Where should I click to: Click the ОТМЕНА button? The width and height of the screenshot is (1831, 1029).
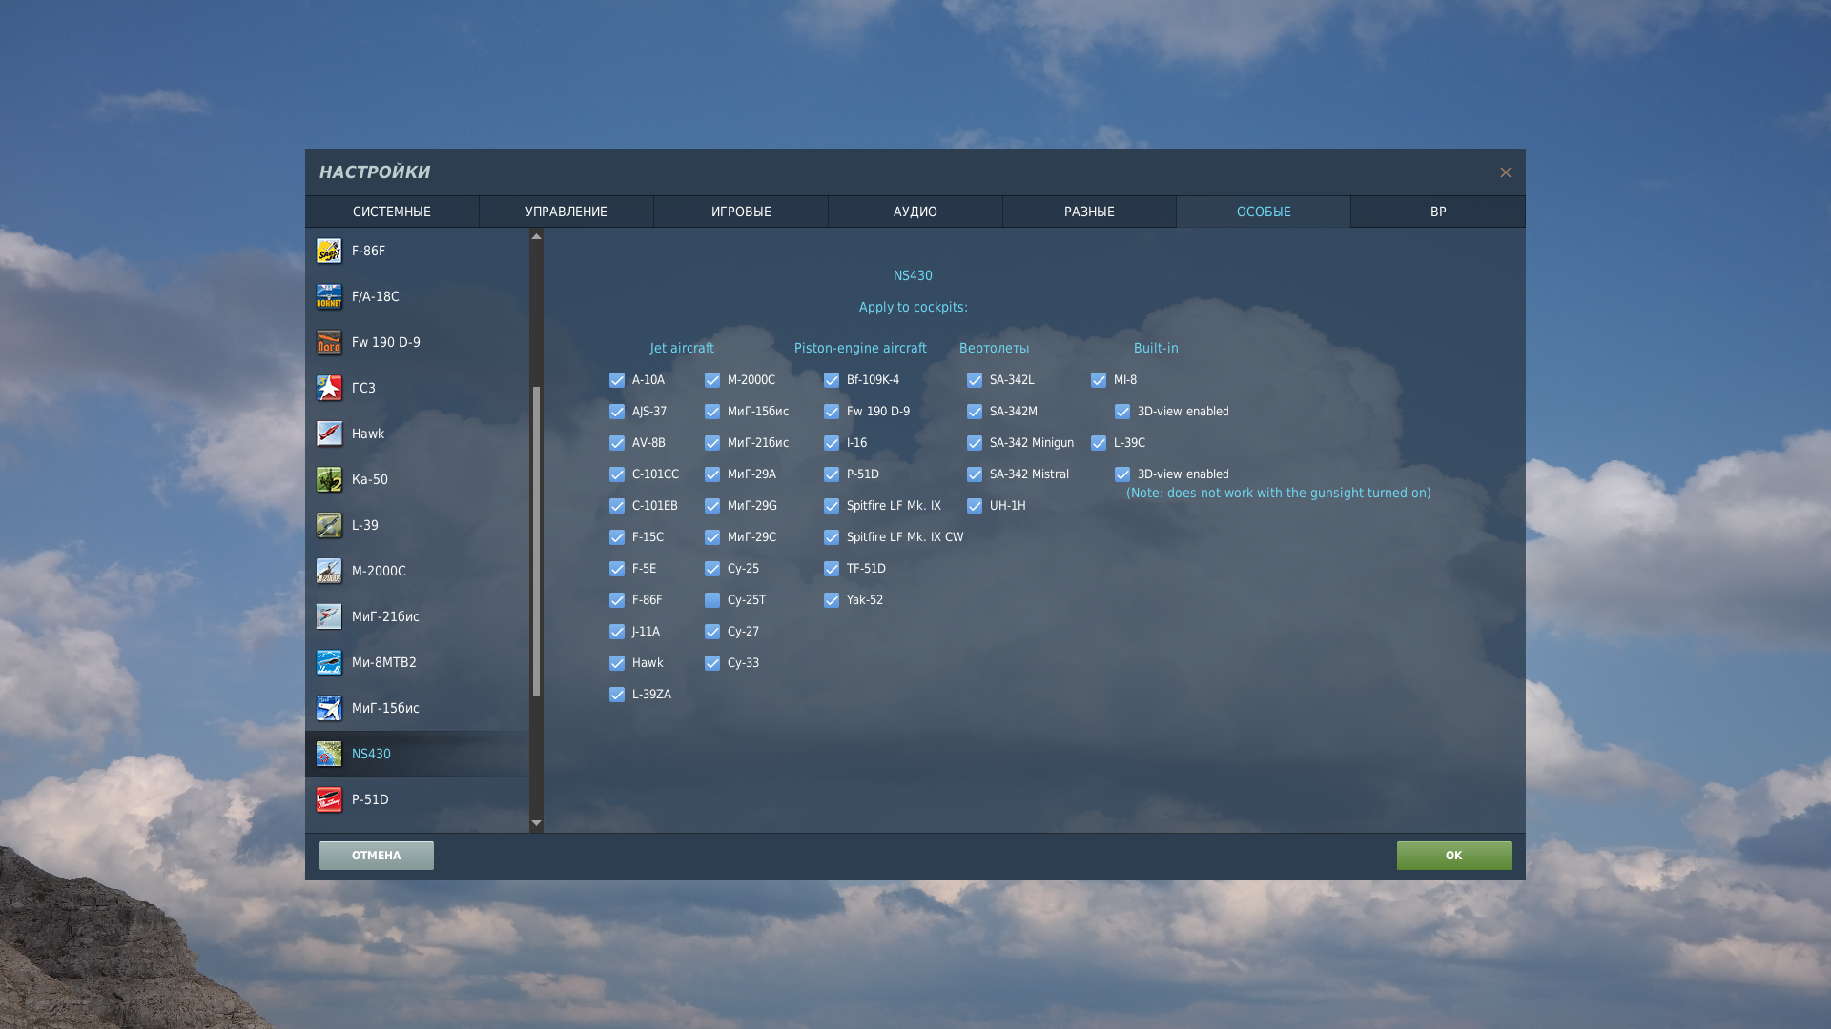(x=377, y=856)
